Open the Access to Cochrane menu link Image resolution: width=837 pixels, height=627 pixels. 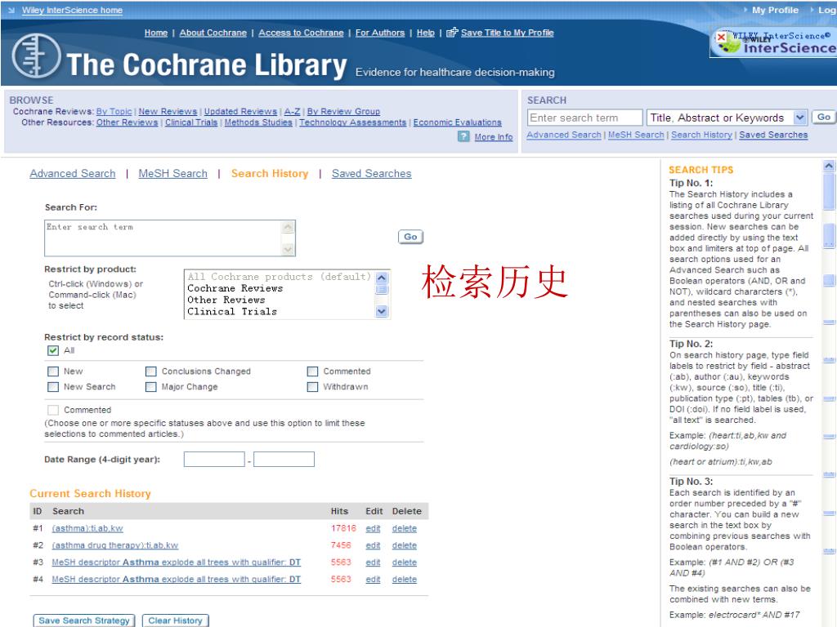pyautogui.click(x=301, y=33)
